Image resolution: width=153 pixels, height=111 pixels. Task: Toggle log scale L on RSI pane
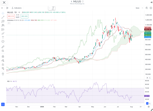pyautogui.click(x=150, y=103)
